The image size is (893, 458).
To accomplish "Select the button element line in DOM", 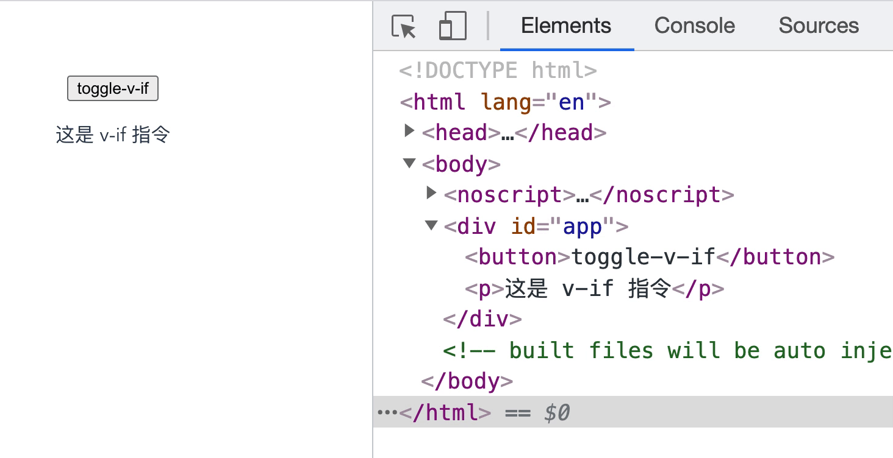I will (x=650, y=257).
